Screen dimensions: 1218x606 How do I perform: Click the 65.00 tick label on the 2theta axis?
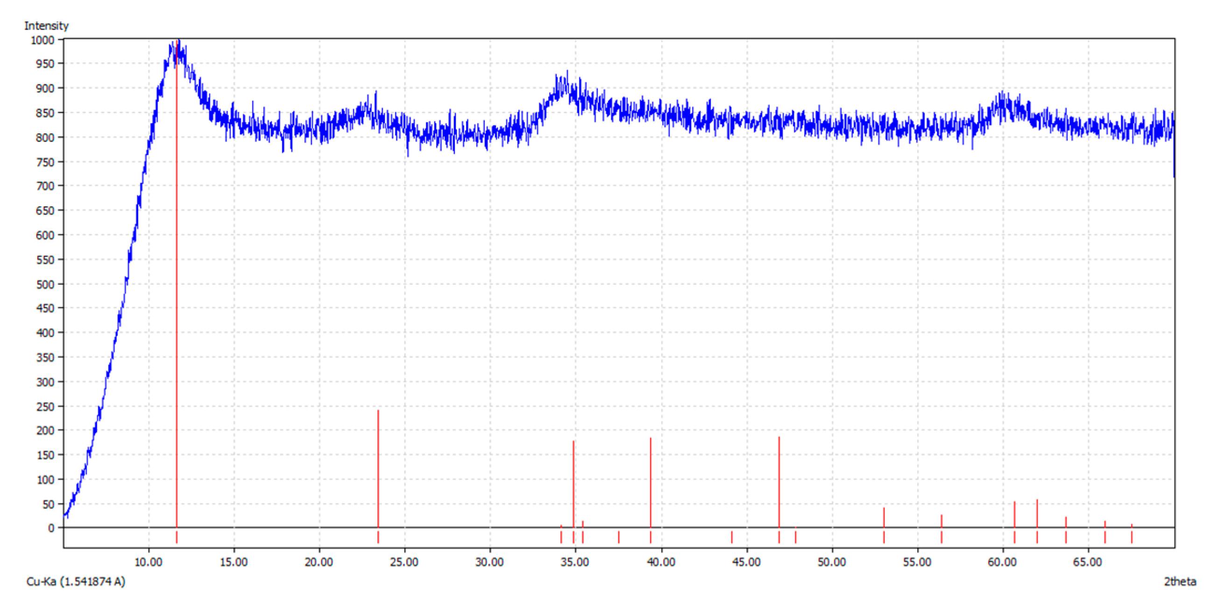tap(1087, 562)
